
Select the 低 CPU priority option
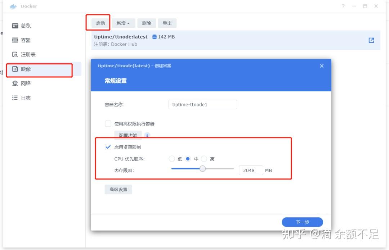pos(172,159)
